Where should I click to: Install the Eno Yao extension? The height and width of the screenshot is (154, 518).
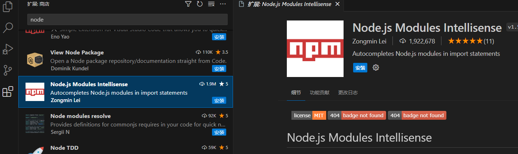[219, 37]
